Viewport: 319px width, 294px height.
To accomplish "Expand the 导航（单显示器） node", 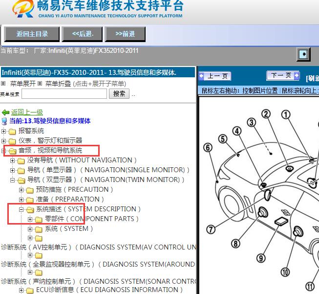I will click(12, 170).
